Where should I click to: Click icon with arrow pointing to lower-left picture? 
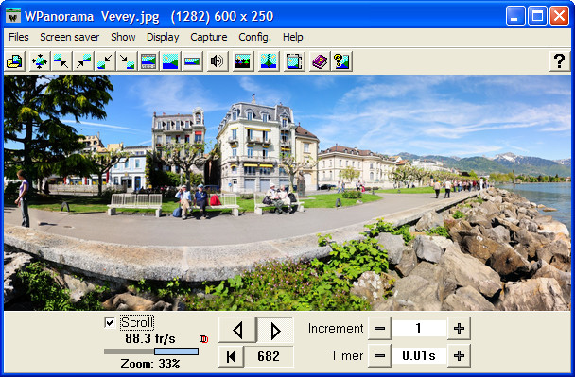[105, 61]
